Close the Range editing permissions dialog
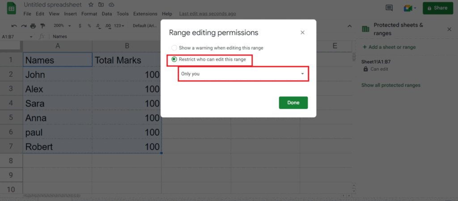 tap(303, 33)
